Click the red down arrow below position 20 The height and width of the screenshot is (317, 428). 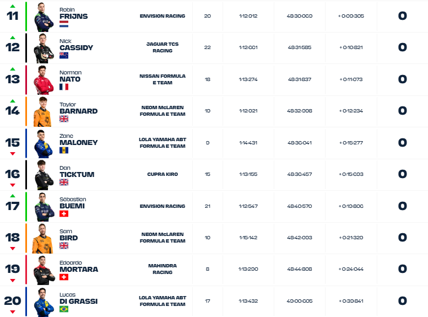[x=13, y=312]
